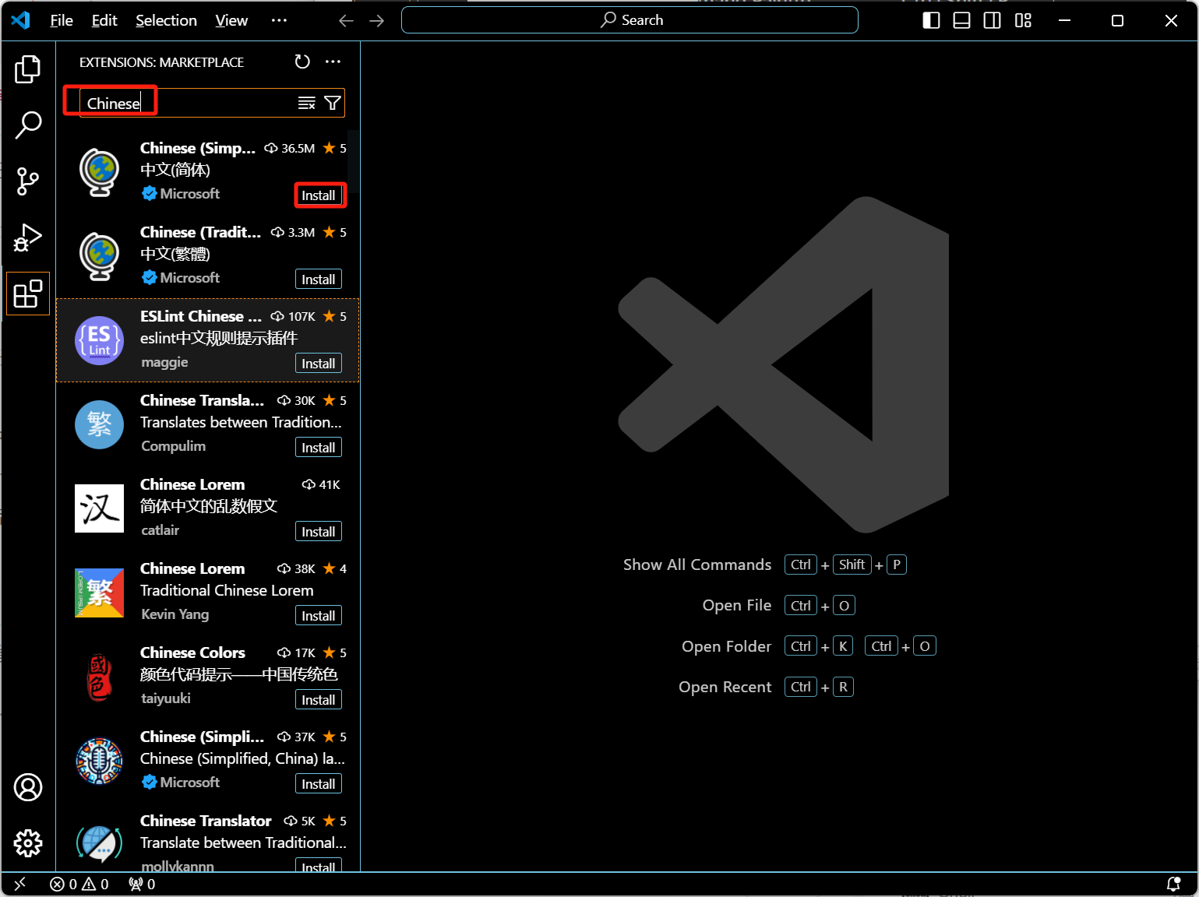
Task: Click the Show All Commands label
Action: pyautogui.click(x=697, y=565)
